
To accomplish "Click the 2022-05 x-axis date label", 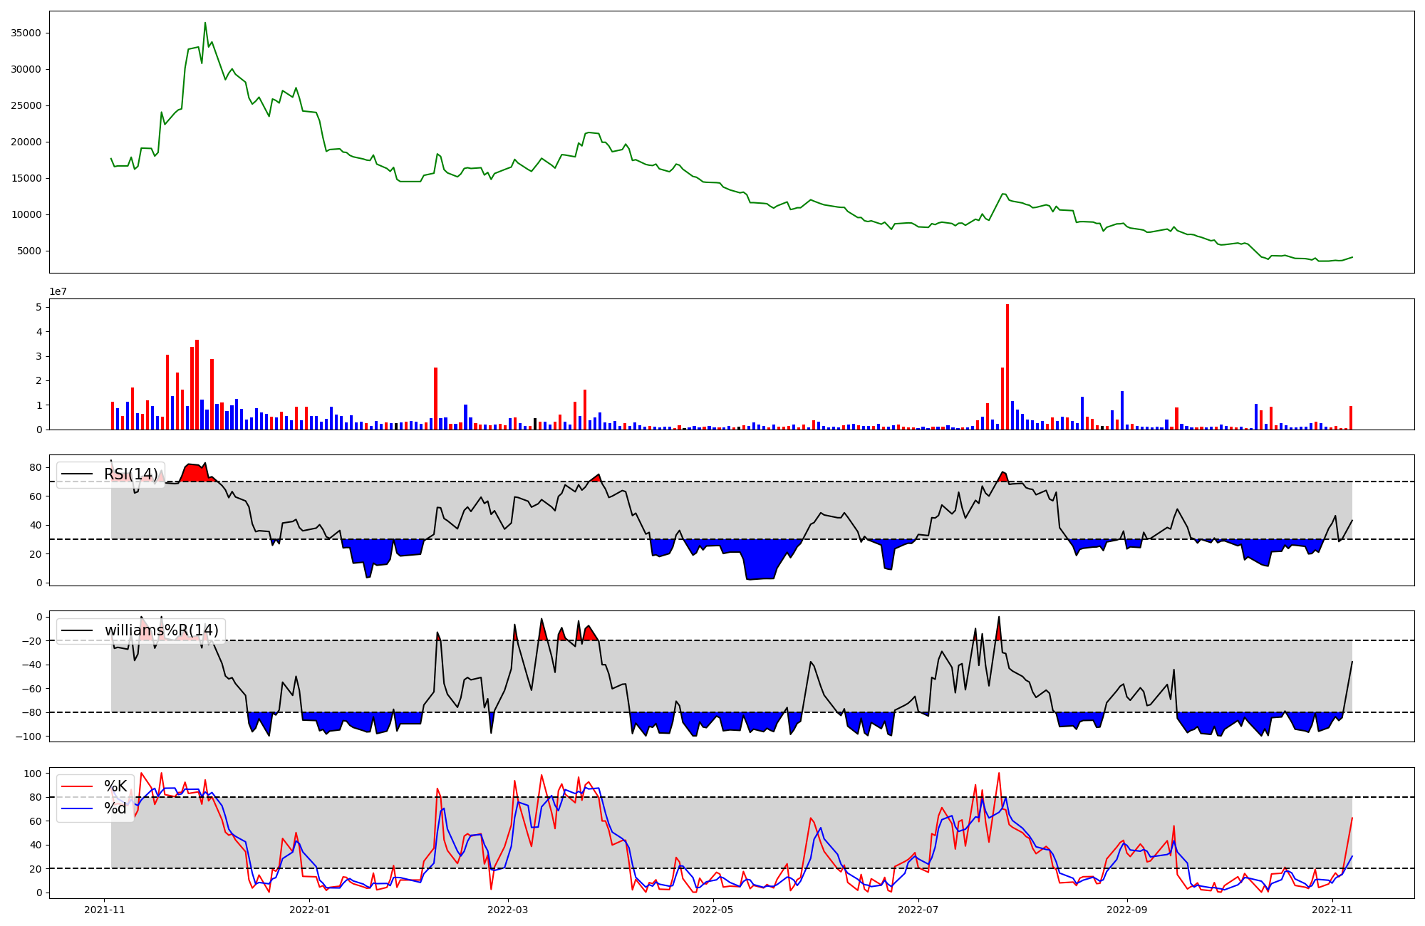I will (713, 910).
